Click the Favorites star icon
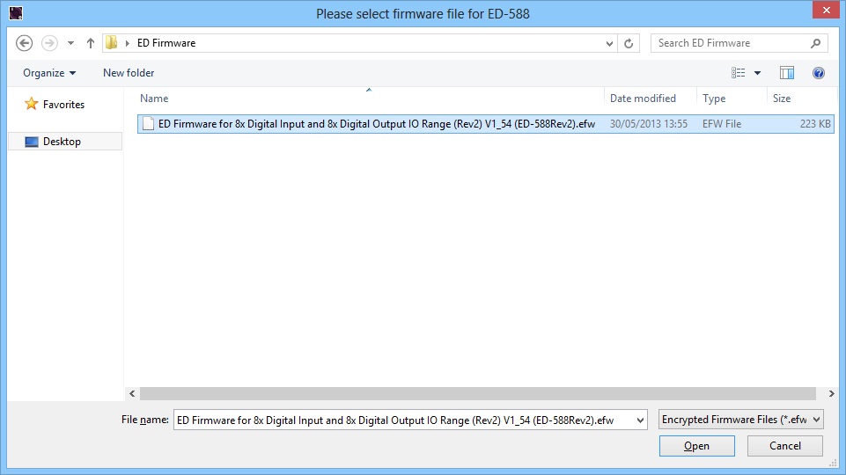Image resolution: width=846 pixels, height=475 pixels. [32, 104]
